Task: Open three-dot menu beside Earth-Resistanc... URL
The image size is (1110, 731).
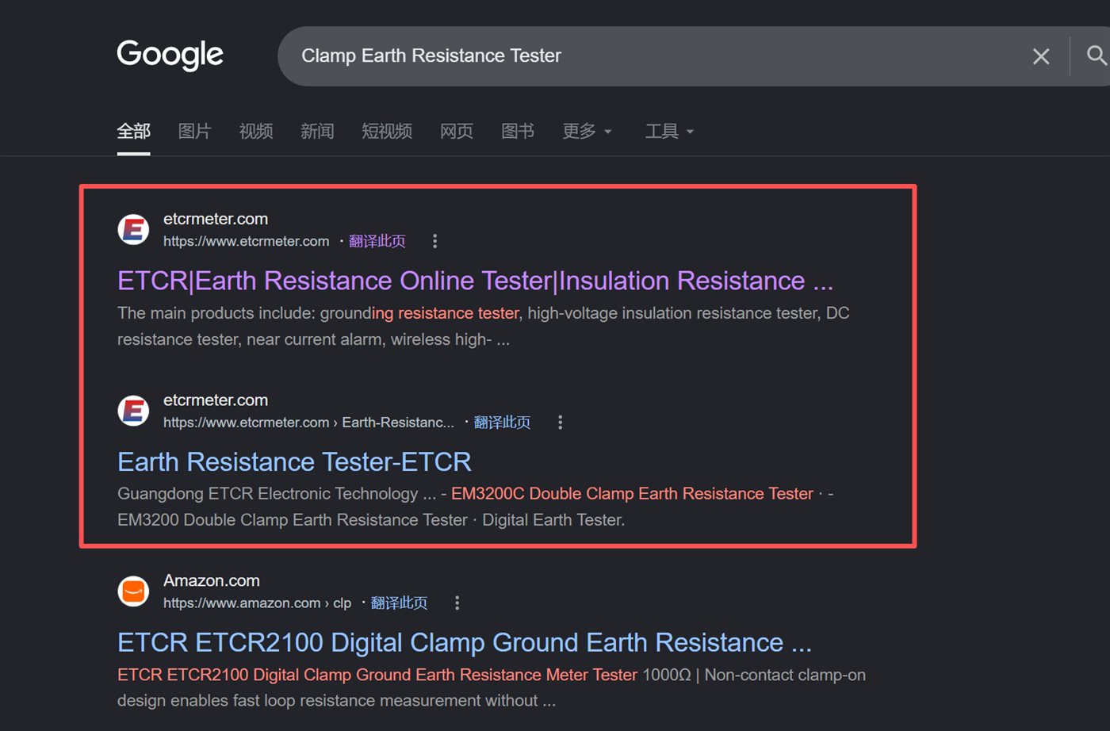Action: 560,423
